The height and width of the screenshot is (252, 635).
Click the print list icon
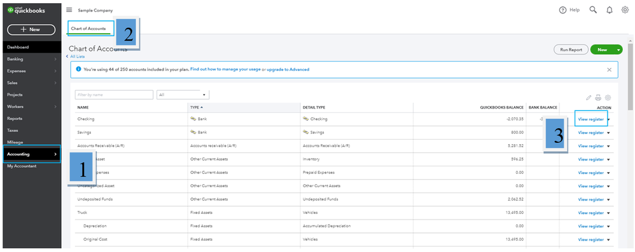(x=598, y=98)
